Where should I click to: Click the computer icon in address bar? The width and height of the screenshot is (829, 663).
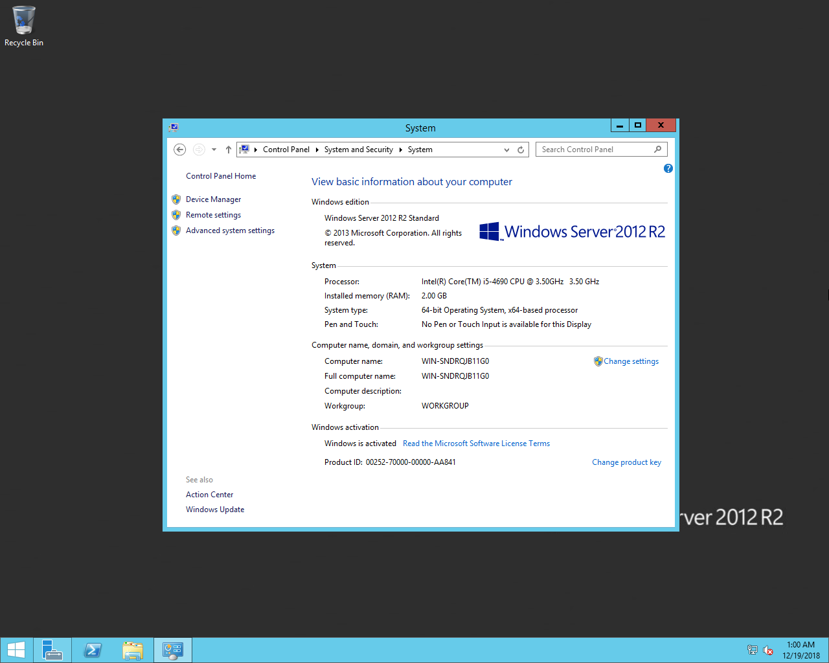tap(244, 150)
